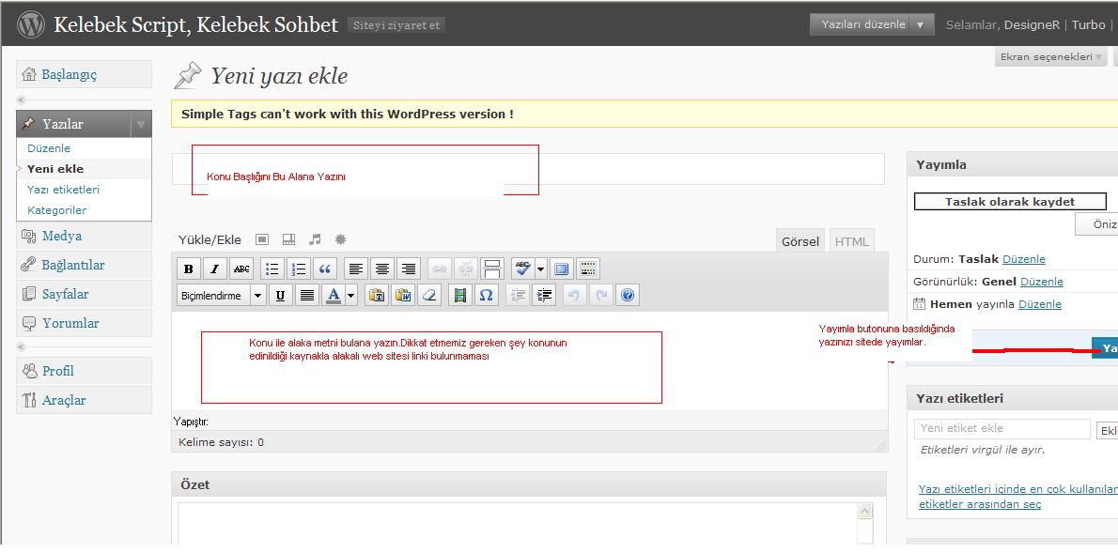Insert the More tag break
This screenshot has height=553, width=1118.
click(x=492, y=269)
